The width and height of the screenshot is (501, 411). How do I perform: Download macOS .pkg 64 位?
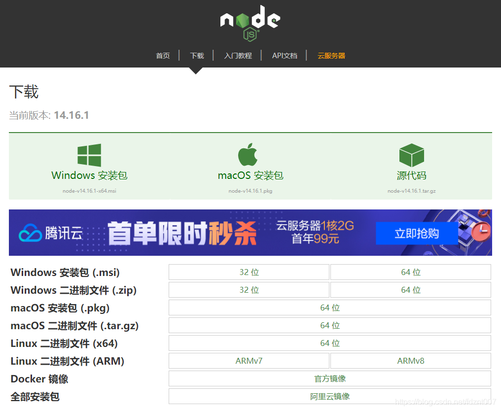pos(330,308)
